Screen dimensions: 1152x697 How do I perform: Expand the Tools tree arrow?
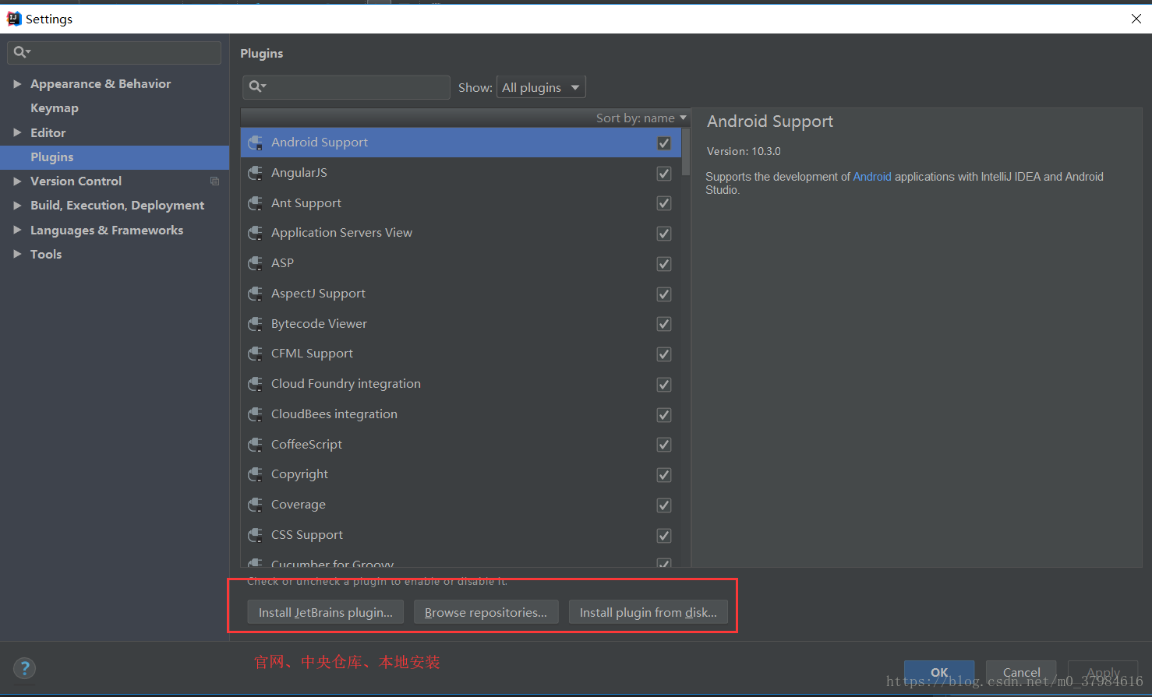17,254
